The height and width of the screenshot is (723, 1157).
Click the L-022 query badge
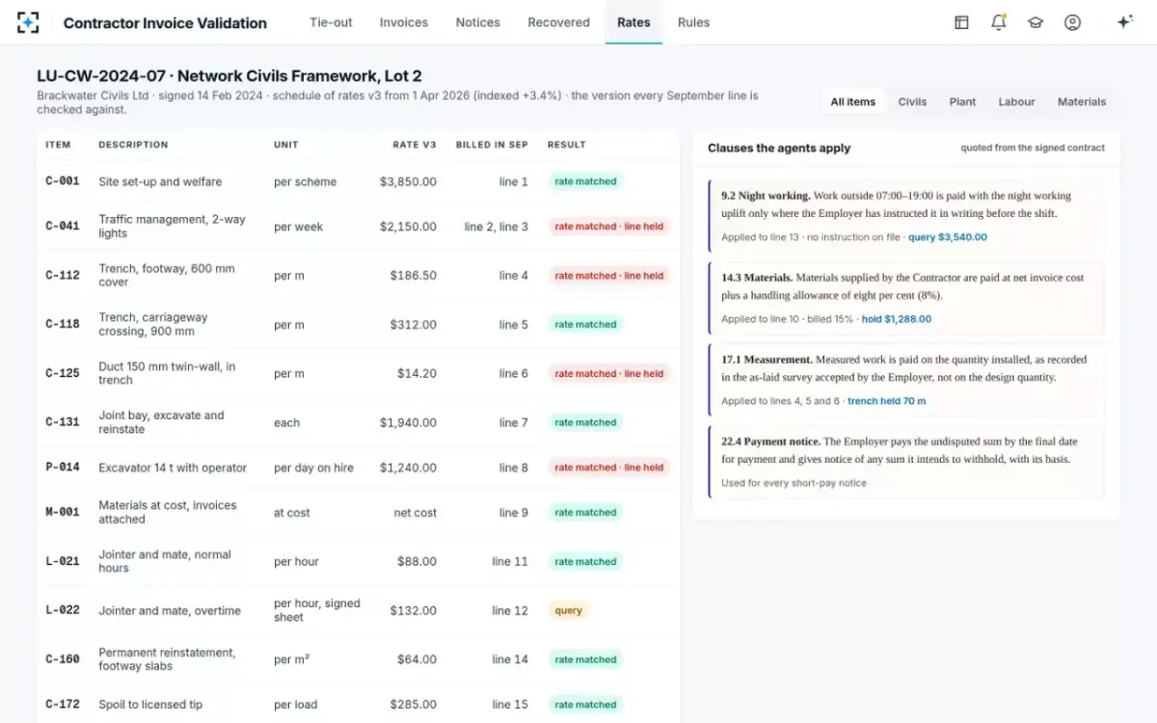point(568,610)
